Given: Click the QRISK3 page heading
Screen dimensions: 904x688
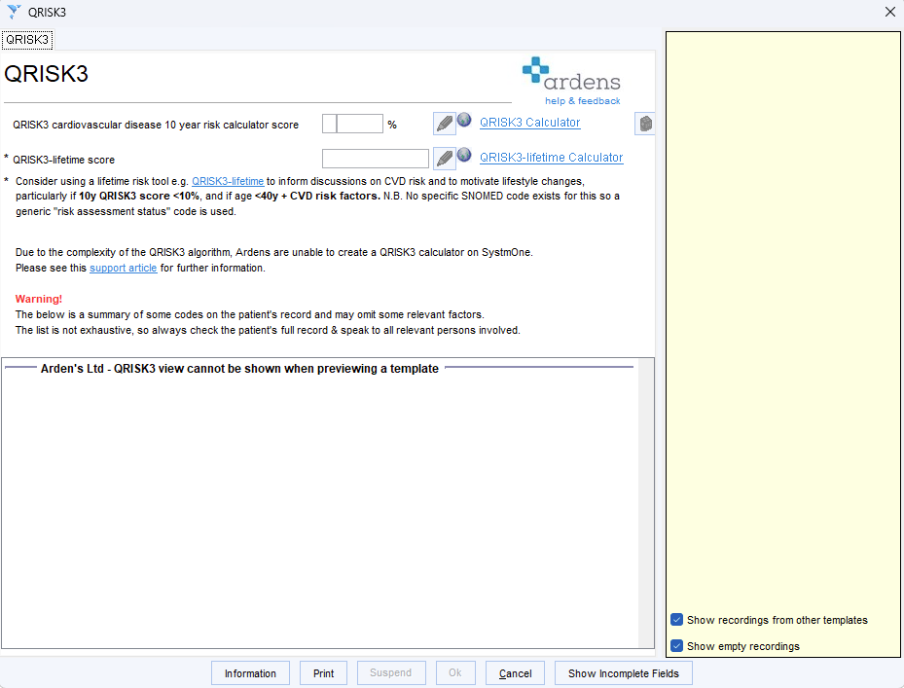Looking at the screenshot, I should [46, 74].
